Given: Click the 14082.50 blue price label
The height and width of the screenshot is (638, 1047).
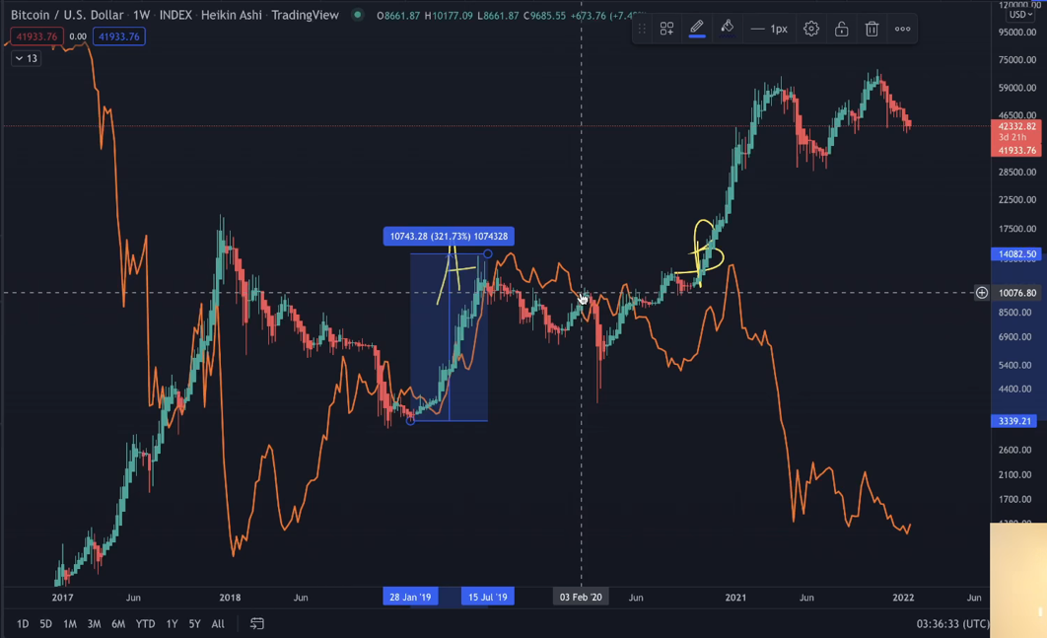Looking at the screenshot, I should [x=1017, y=253].
